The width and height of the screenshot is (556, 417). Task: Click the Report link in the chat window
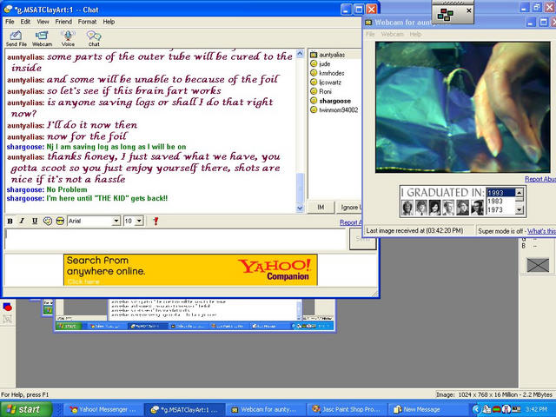350,222
